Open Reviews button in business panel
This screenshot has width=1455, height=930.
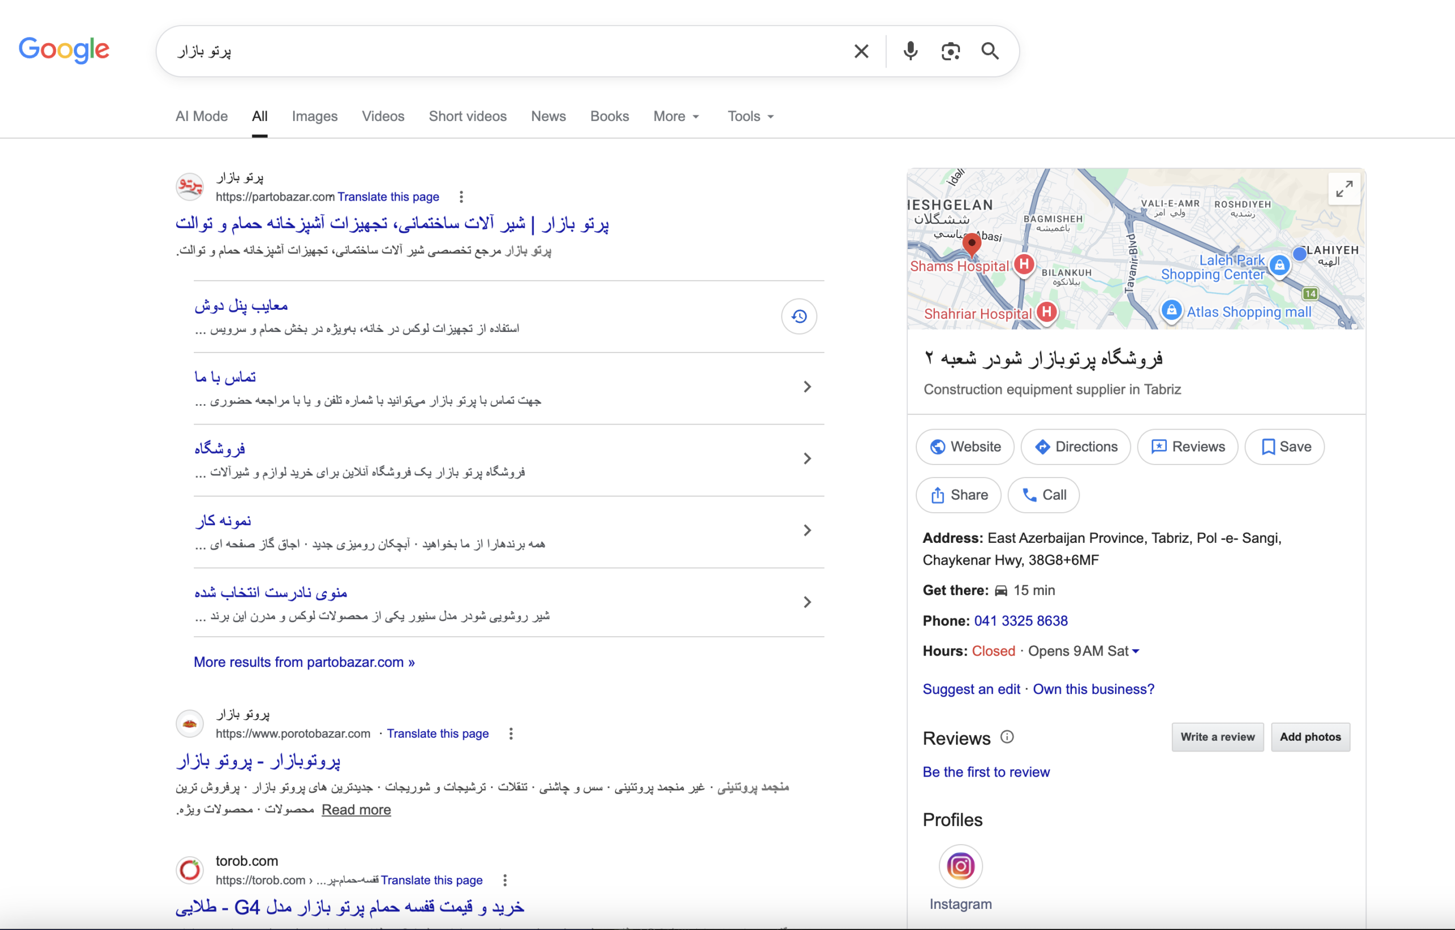pos(1187,447)
